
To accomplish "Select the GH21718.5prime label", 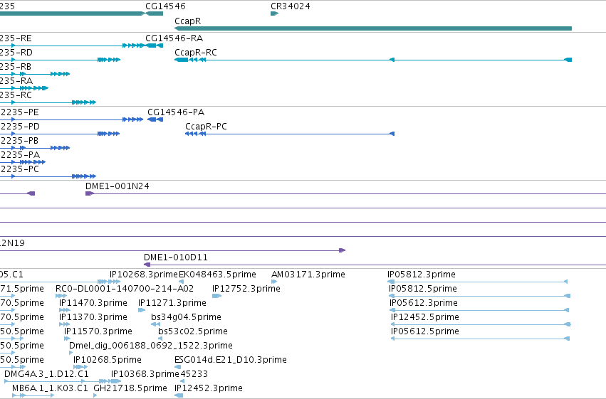I will (x=130, y=388).
